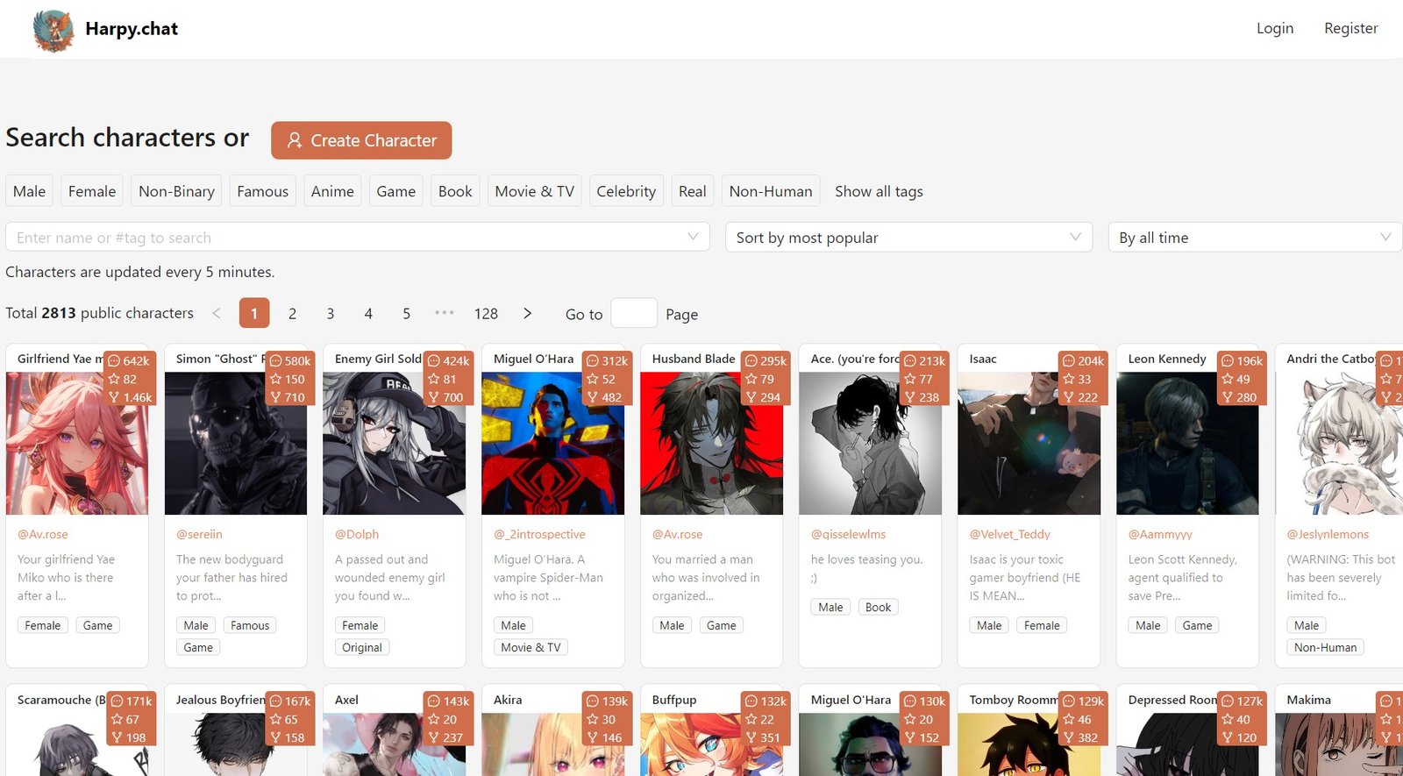This screenshot has width=1403, height=776.
Task: Click the chat count 204k icon on Isaac card
Action: pyautogui.click(x=1069, y=361)
